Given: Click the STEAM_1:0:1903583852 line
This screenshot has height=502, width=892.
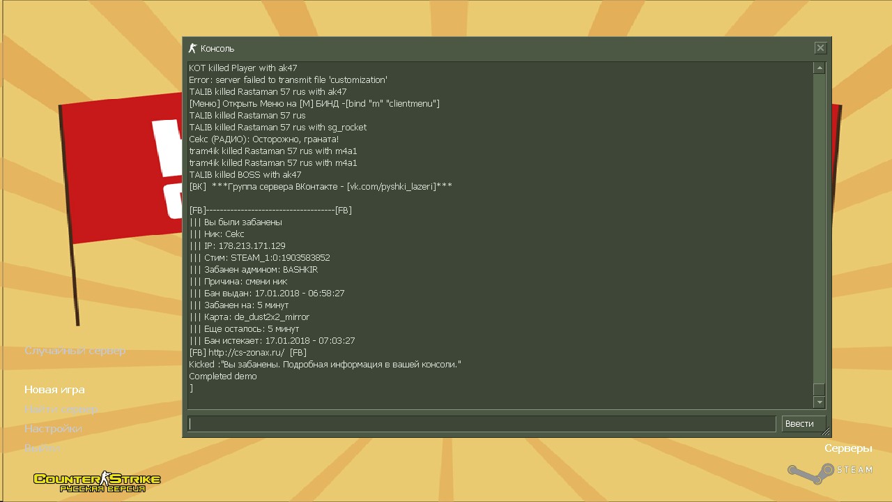Looking at the screenshot, I should pos(259,258).
